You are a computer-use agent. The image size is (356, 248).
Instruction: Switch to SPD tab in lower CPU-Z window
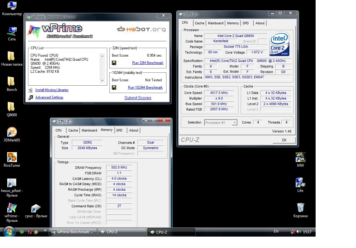[x=119, y=130]
